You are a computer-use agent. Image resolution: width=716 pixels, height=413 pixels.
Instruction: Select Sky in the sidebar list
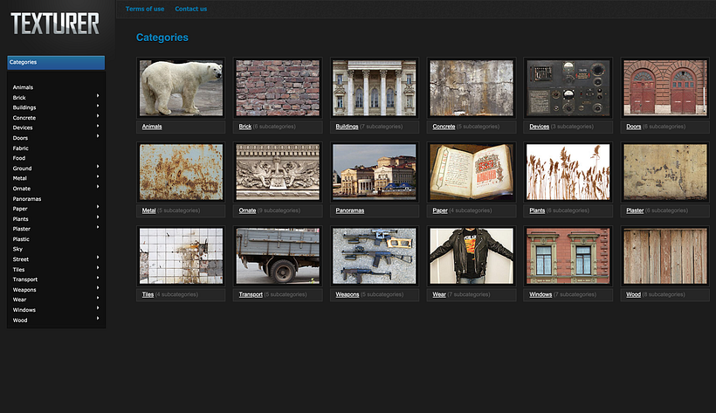coord(17,249)
